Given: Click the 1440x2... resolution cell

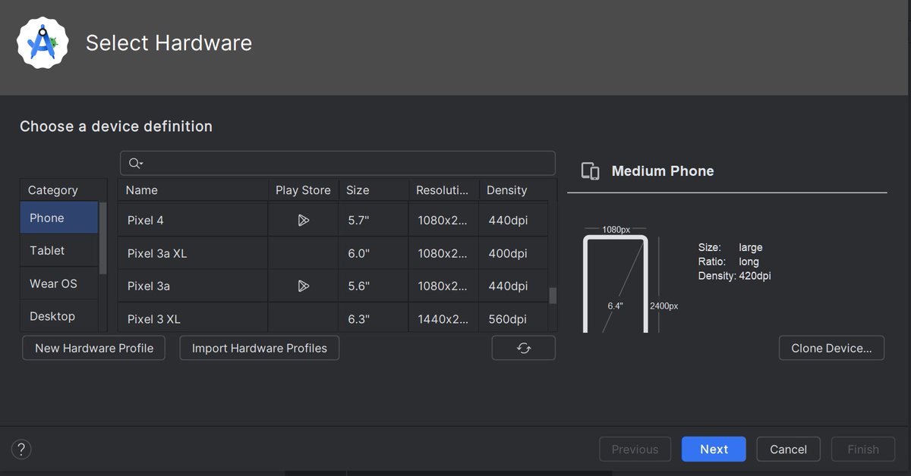Looking at the screenshot, I should pos(443,319).
